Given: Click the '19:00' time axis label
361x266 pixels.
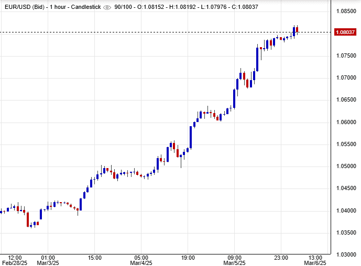Looking at the screenshot, I should coord(188,258).
